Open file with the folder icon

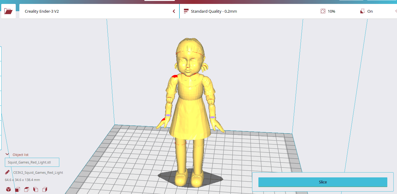pyautogui.click(x=8, y=11)
